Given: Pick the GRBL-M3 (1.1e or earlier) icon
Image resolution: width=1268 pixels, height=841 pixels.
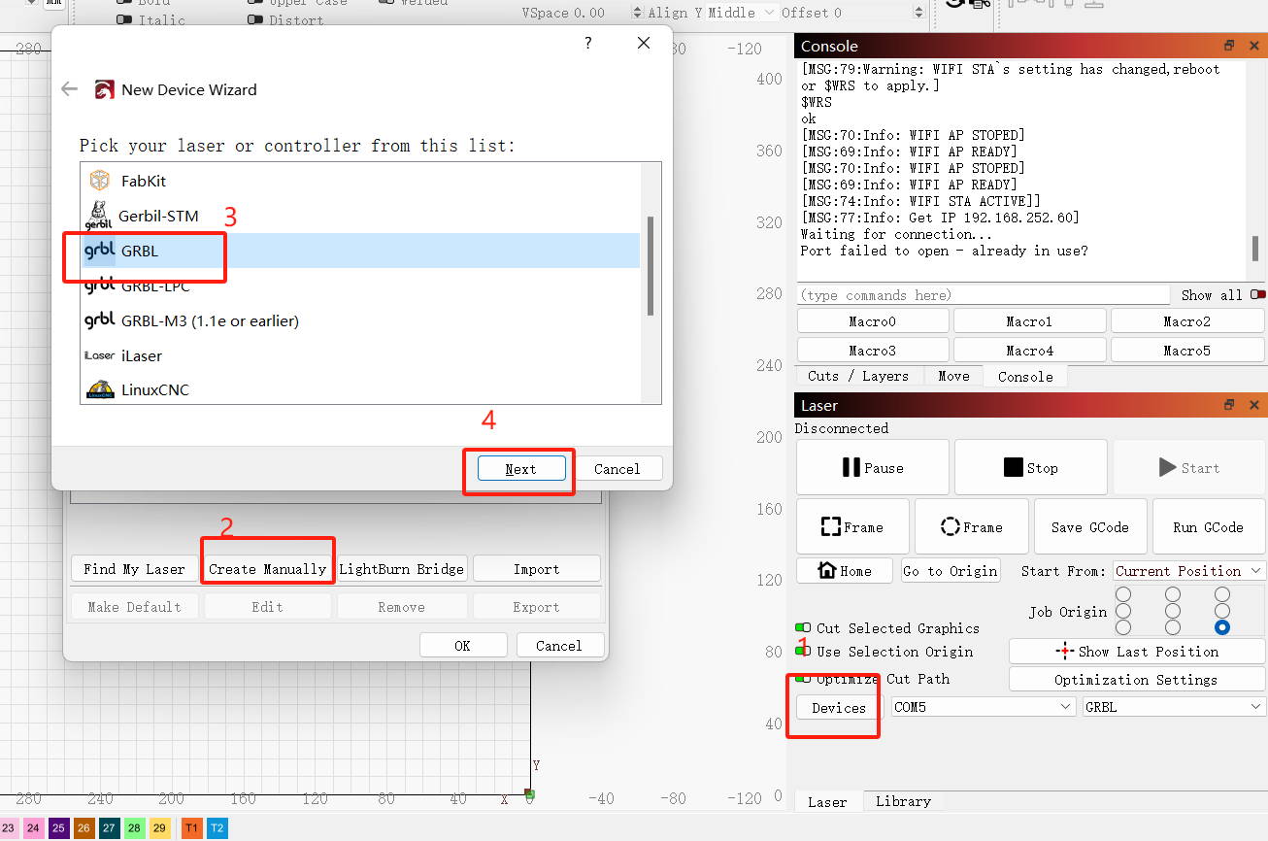Looking at the screenshot, I should 100,320.
